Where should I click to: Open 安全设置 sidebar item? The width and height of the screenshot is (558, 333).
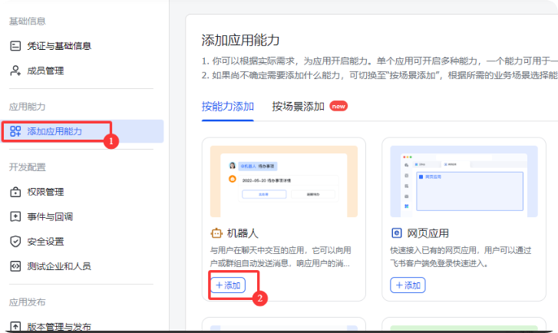46,241
